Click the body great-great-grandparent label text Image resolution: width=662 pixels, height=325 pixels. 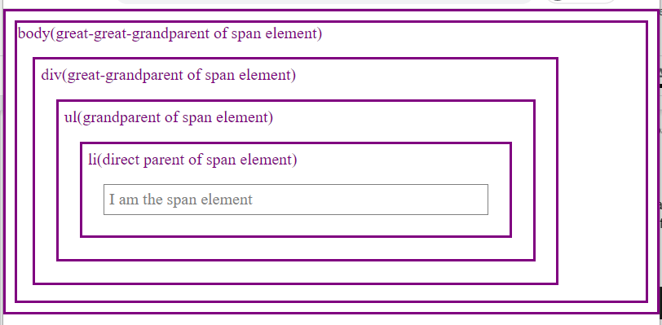click(x=170, y=33)
